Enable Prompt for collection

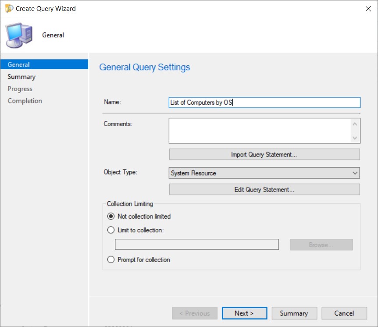click(x=111, y=259)
